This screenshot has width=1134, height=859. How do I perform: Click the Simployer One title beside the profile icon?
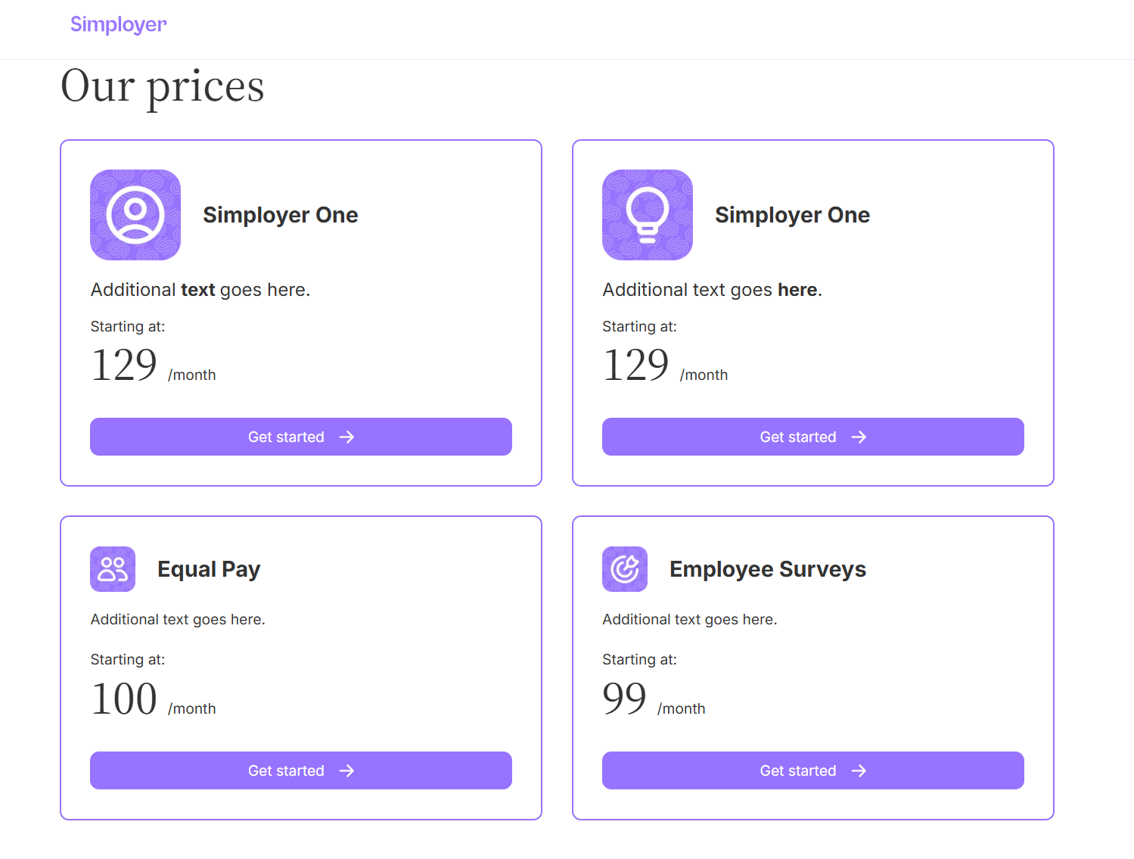281,215
